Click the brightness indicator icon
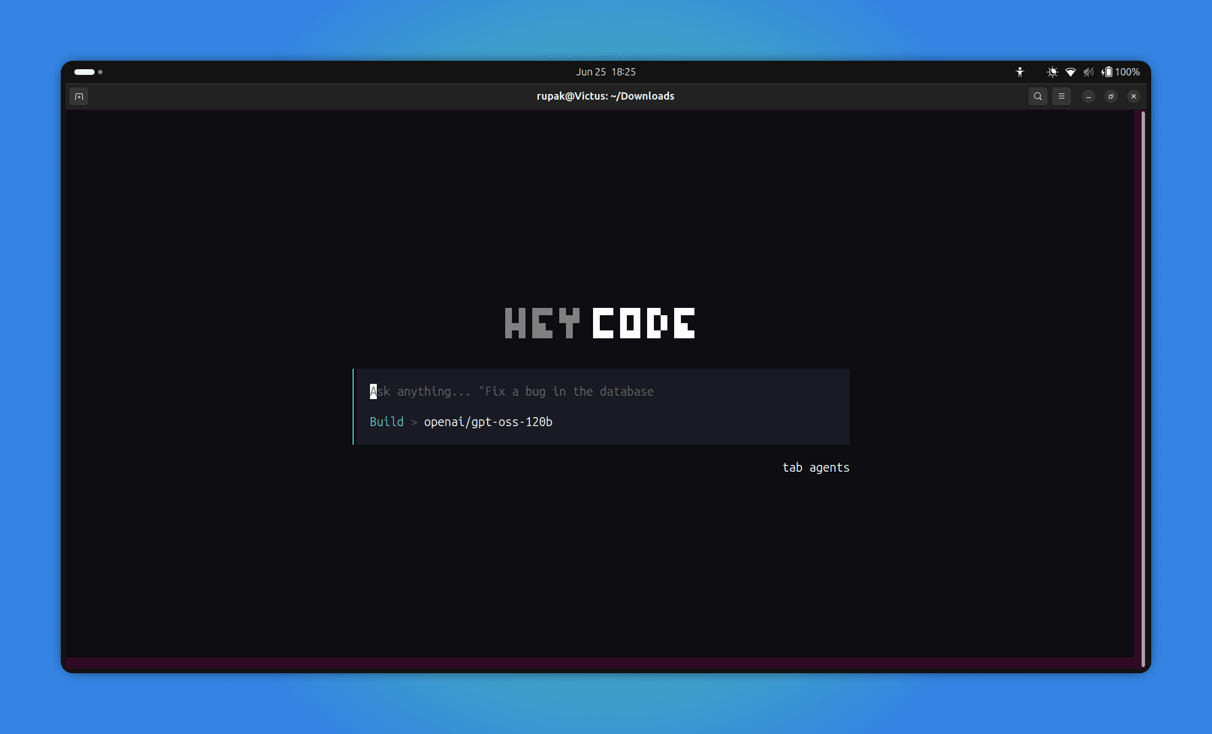The image size is (1212, 734). pyautogui.click(x=1051, y=72)
